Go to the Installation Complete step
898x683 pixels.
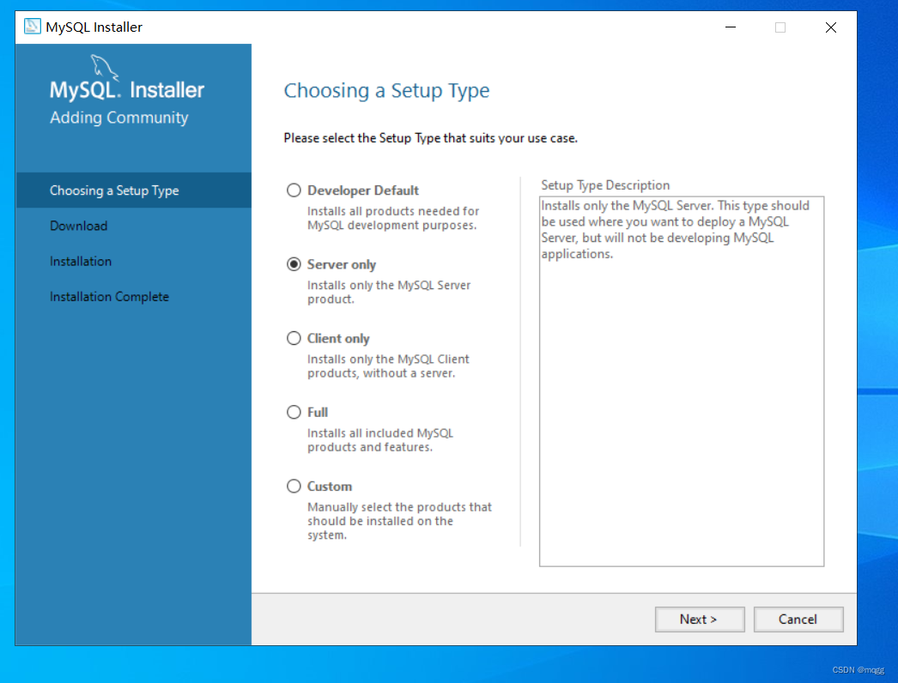coord(109,297)
